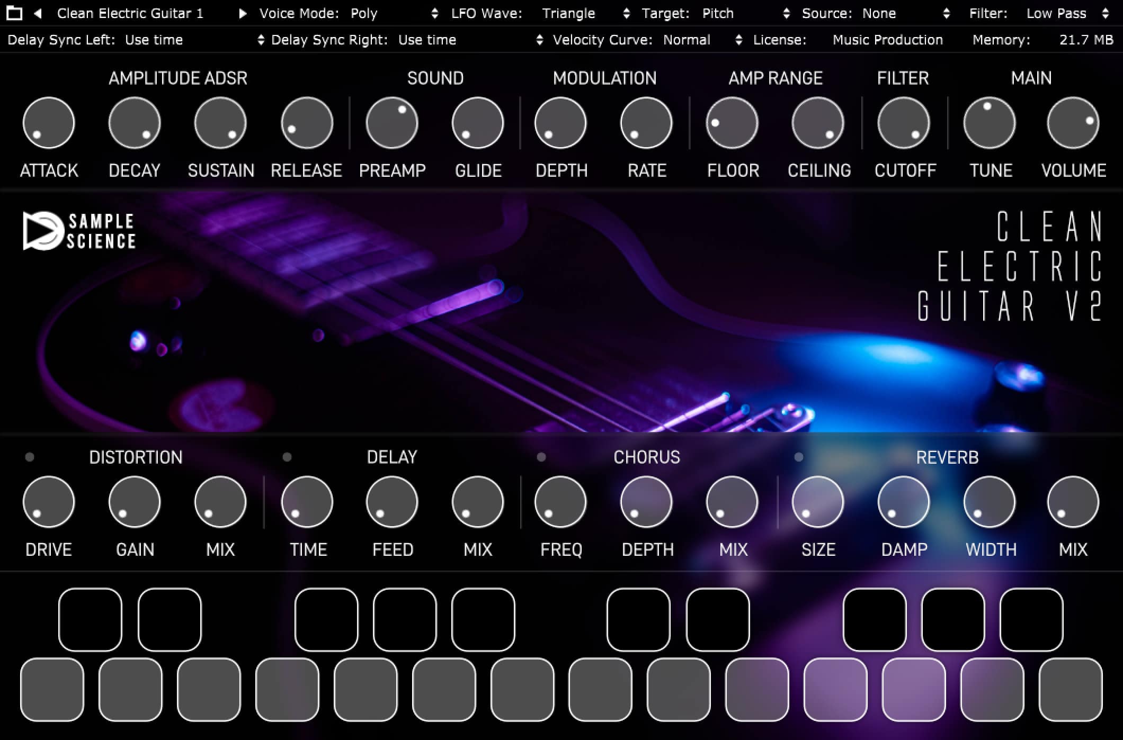The image size is (1123, 740).
Task: Click the Release knob
Action: [x=307, y=123]
